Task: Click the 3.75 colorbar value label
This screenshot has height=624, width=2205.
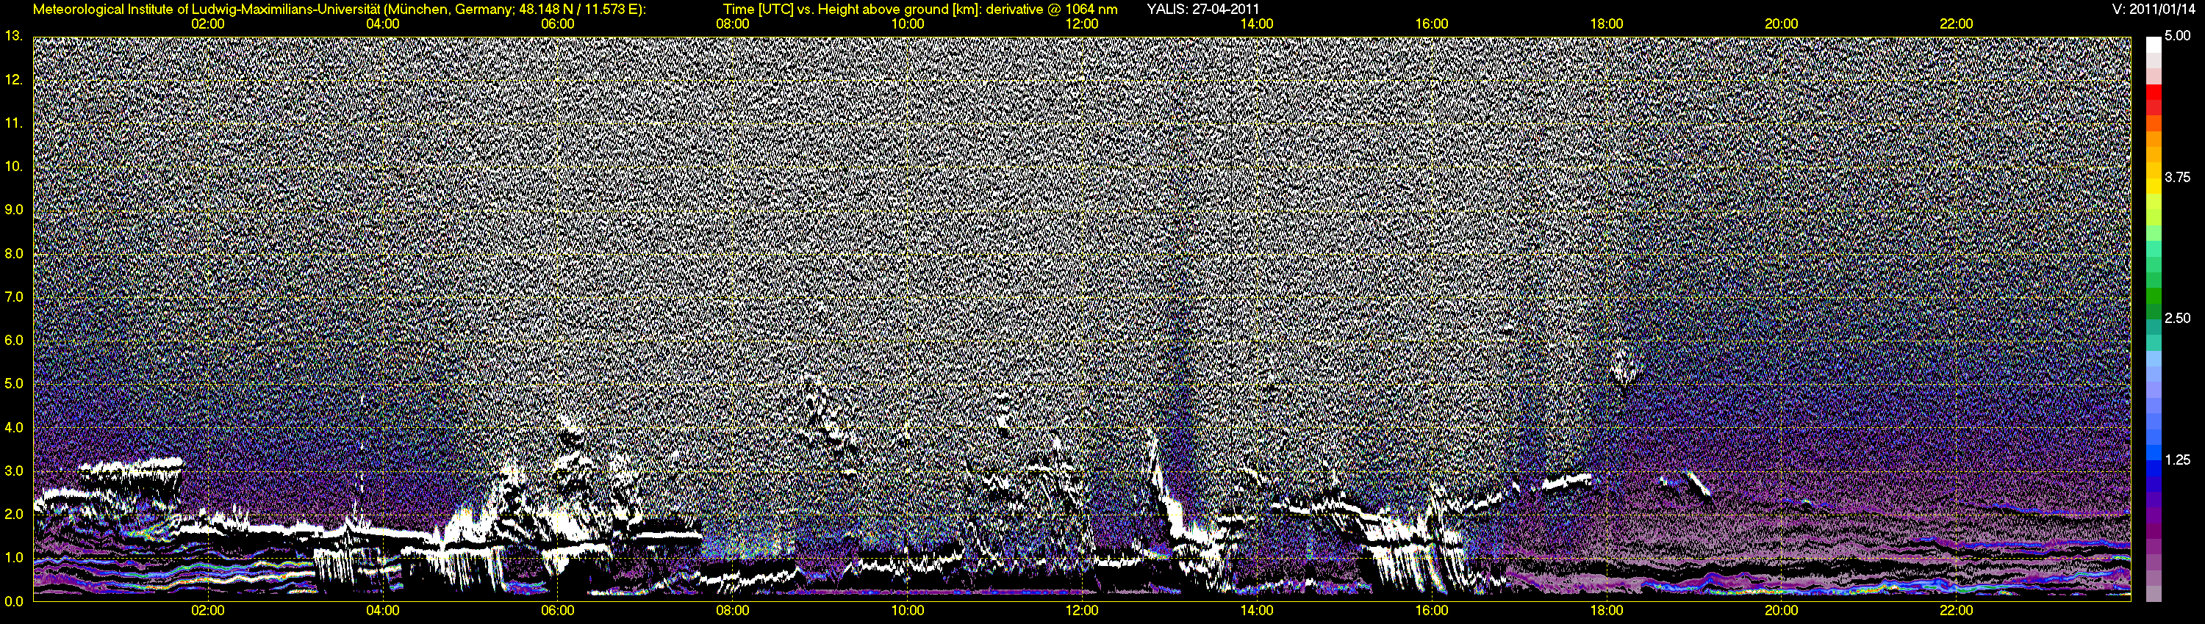Action: pyautogui.click(x=2178, y=177)
